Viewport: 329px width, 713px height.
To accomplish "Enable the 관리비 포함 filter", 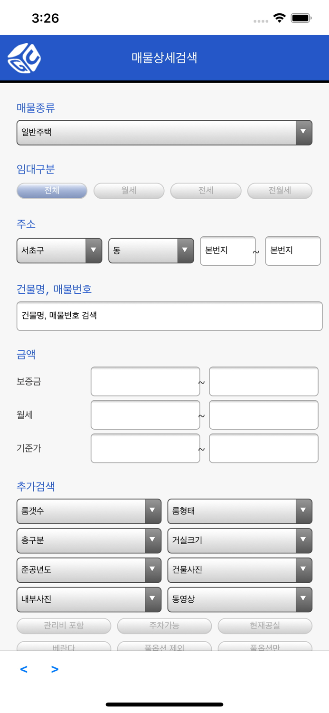I will click(x=64, y=626).
